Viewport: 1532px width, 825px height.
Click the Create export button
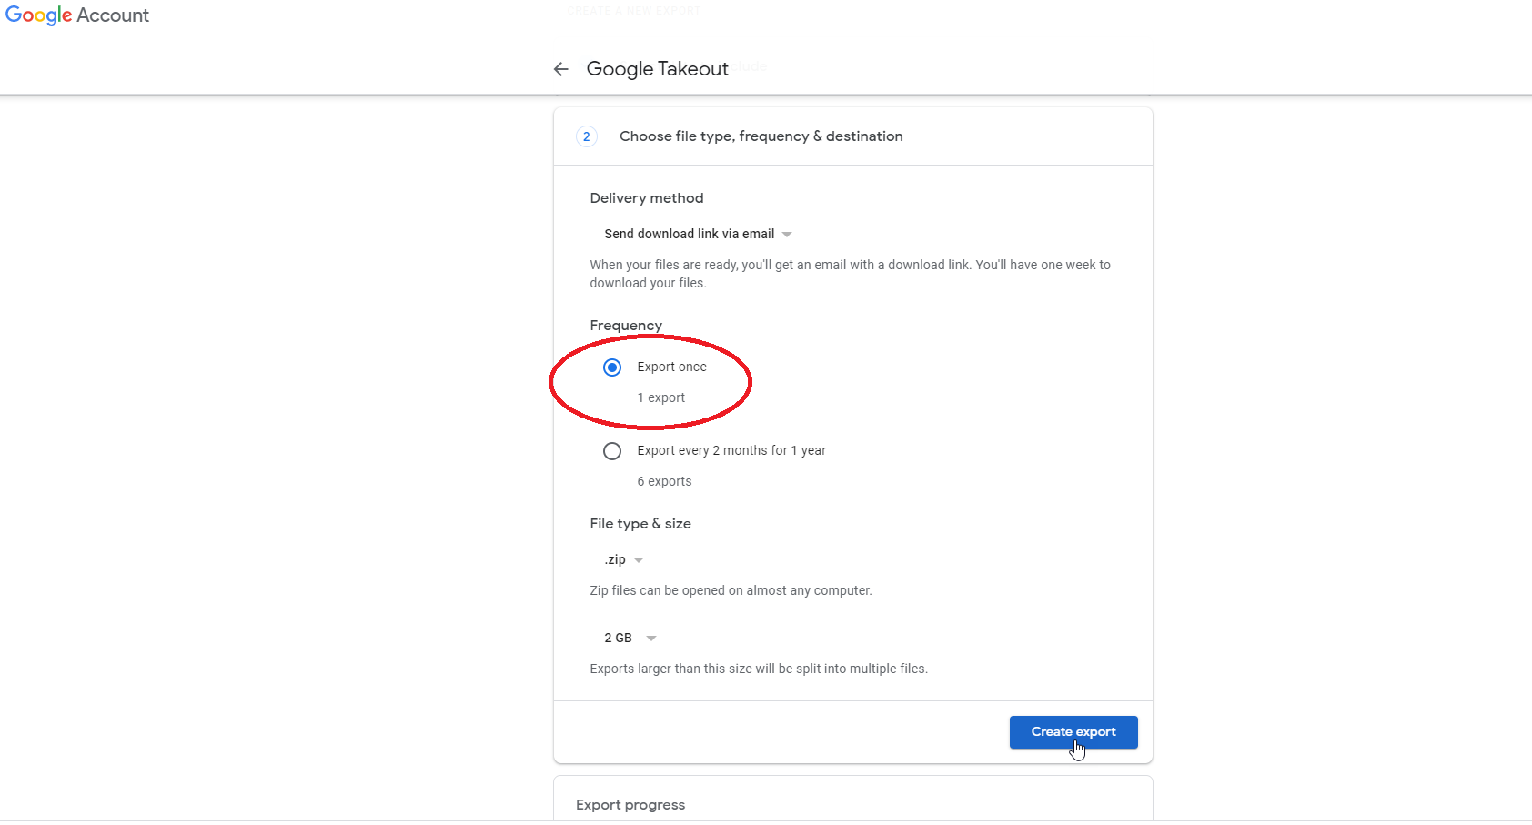point(1073,732)
